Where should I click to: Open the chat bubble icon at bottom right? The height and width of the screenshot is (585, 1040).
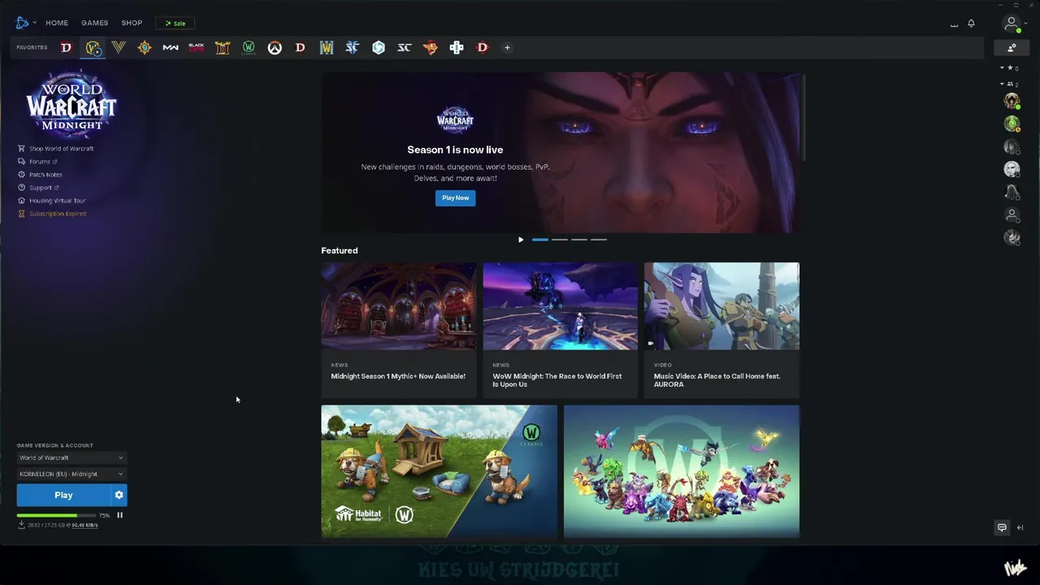(1002, 527)
